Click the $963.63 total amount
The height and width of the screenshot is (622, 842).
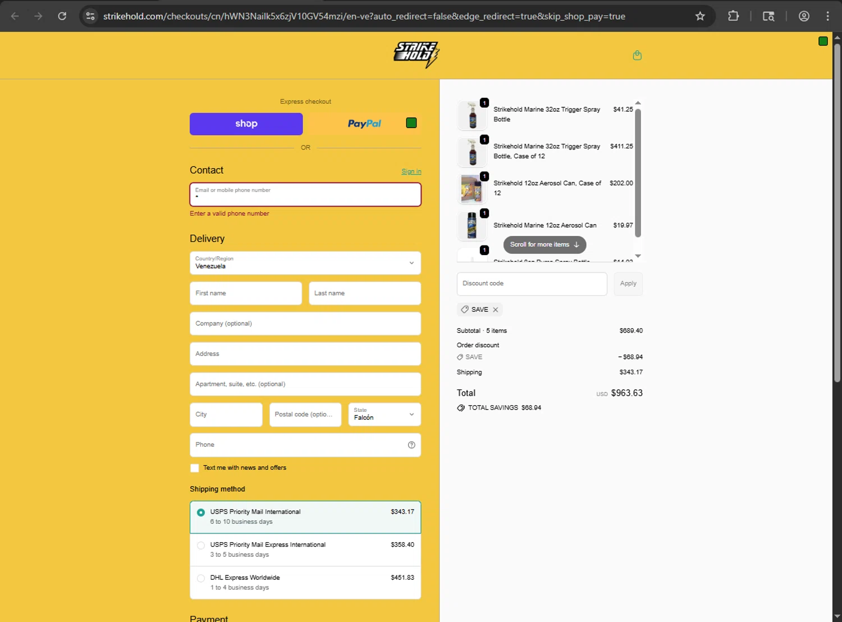click(x=626, y=393)
